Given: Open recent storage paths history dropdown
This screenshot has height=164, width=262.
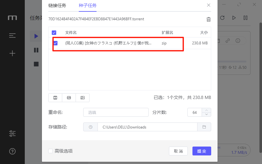Looking at the screenshot, I should [91, 127].
